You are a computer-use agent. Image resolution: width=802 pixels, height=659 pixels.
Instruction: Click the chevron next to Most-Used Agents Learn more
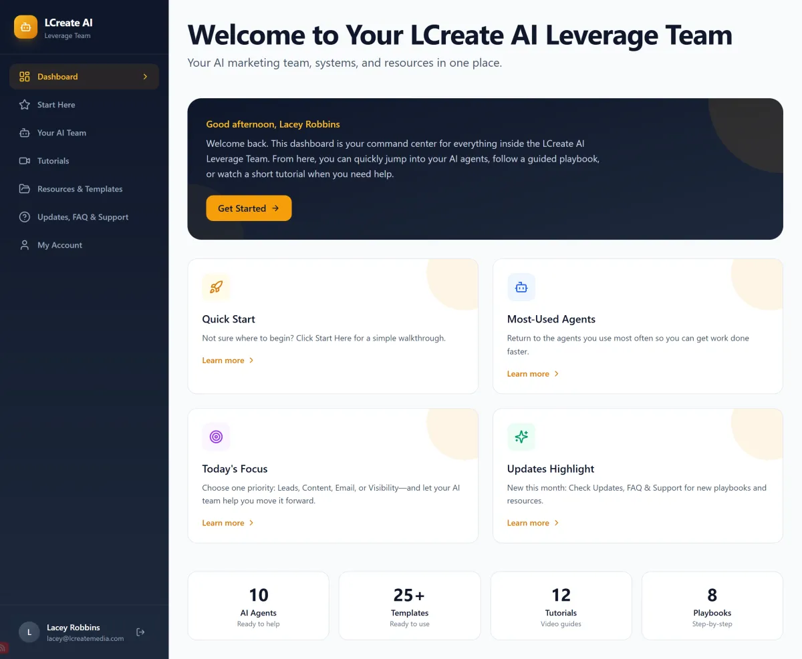pos(556,374)
